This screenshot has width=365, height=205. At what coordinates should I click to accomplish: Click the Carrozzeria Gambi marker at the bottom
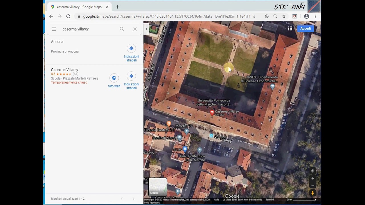click(178, 191)
